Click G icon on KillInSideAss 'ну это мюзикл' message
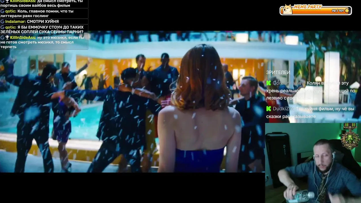 pos(2,37)
